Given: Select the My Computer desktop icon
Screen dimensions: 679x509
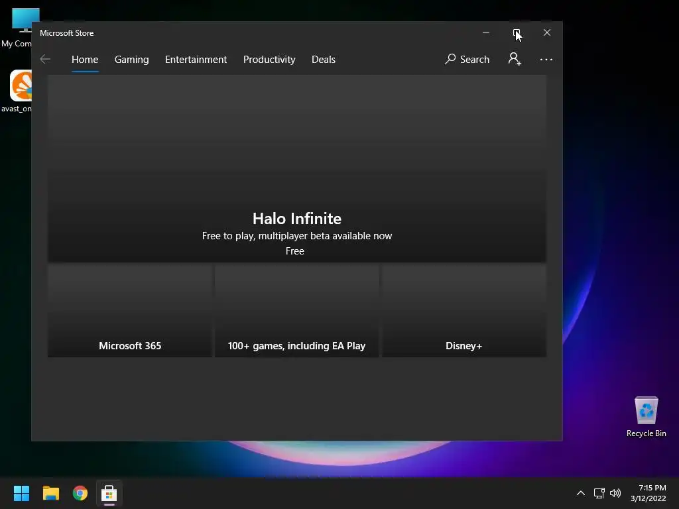Looking at the screenshot, I should [17, 28].
